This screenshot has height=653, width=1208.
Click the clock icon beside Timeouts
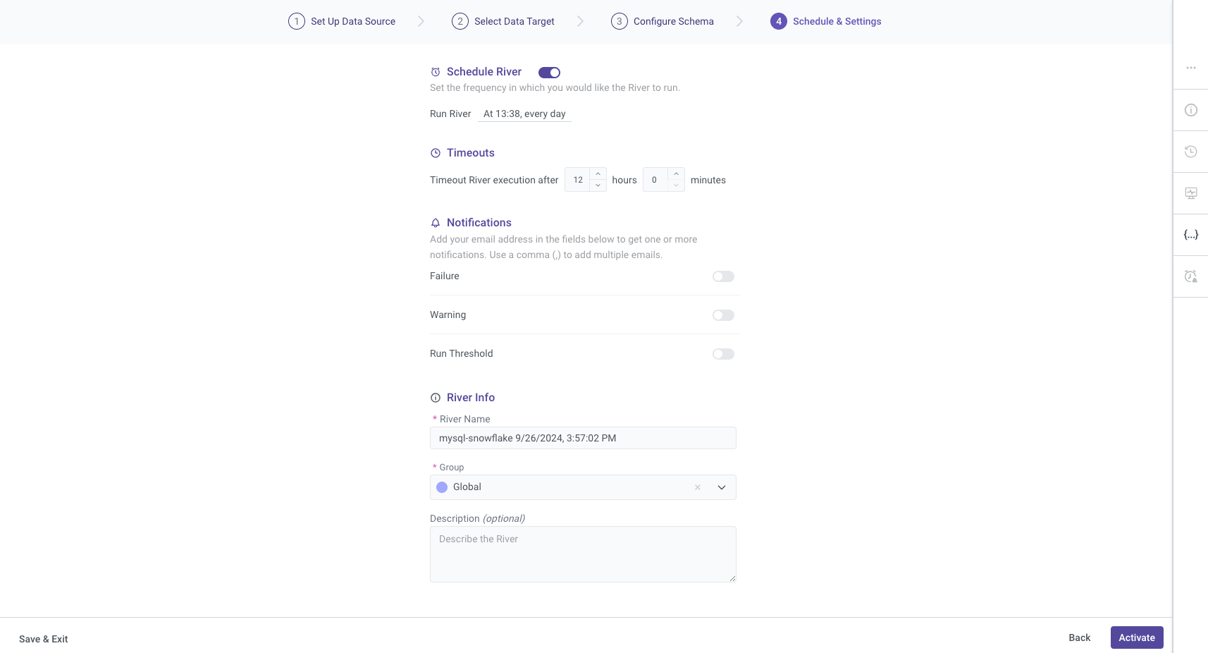tap(436, 153)
